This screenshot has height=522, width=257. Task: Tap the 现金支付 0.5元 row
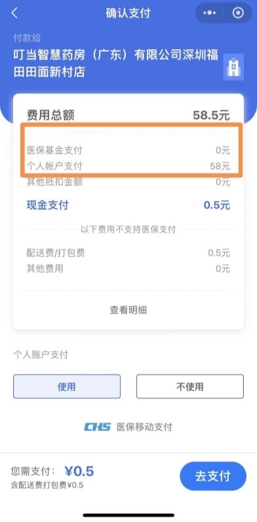128,205
